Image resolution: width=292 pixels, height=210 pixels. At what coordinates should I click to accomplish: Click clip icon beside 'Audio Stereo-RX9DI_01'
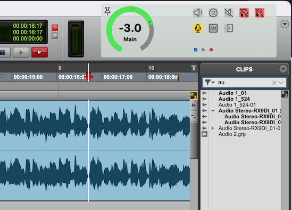click(204, 110)
